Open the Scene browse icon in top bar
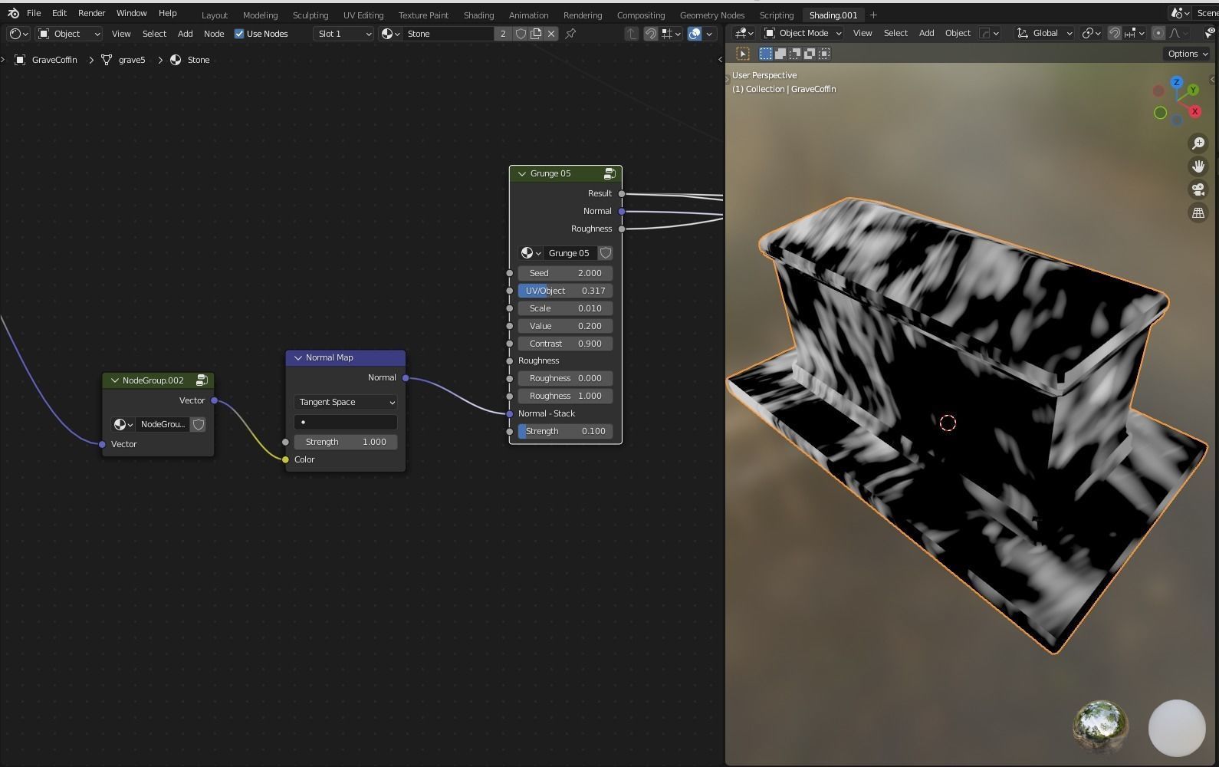 [1180, 13]
